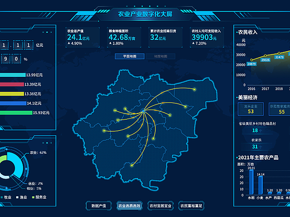Toggle the 渔业 legend item
The width and height of the screenshot is (290, 217).
[22, 197]
